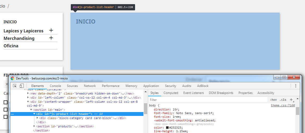
Task: Toggle :hov element state button
Action: (x=273, y=100)
